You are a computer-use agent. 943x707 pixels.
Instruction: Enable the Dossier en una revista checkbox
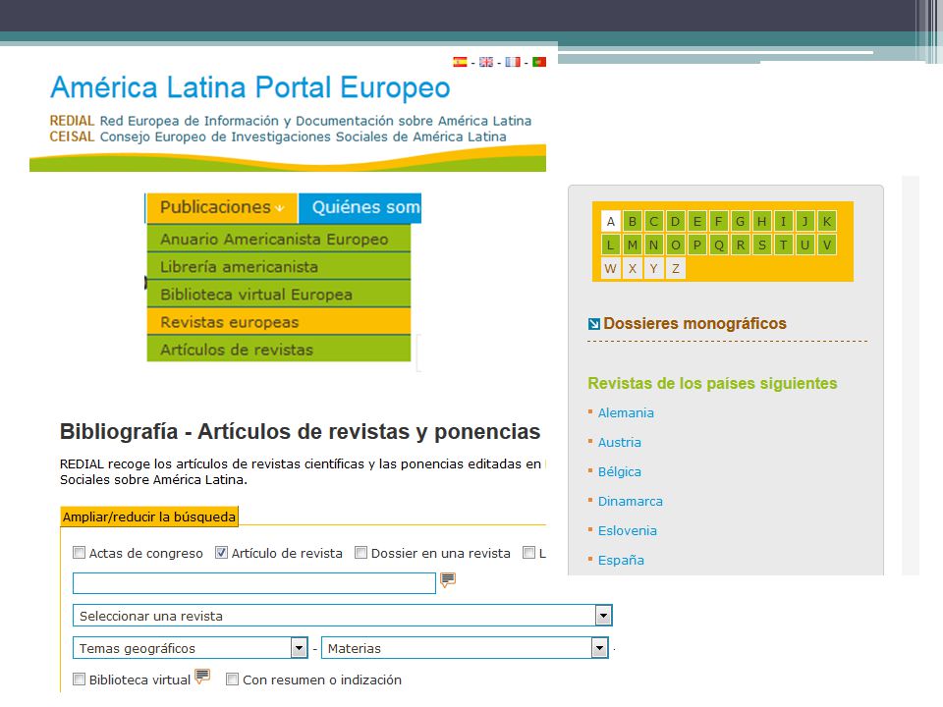(361, 553)
